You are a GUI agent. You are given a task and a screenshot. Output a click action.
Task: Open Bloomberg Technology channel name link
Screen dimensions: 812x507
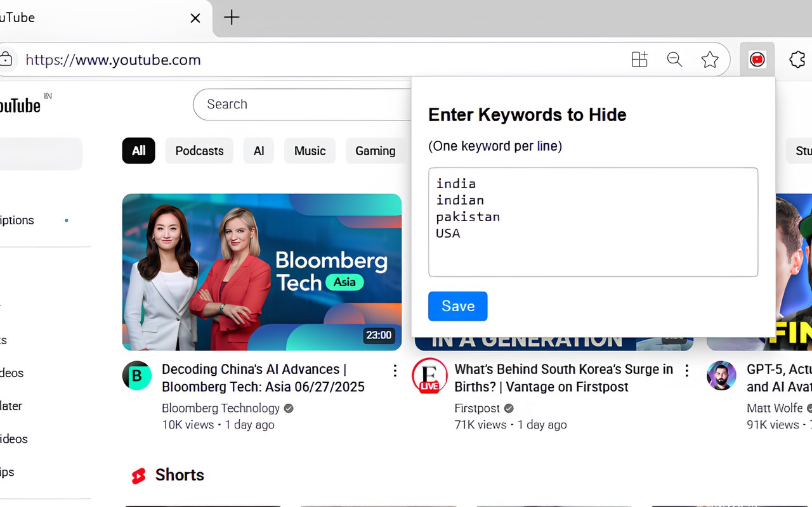(x=221, y=408)
